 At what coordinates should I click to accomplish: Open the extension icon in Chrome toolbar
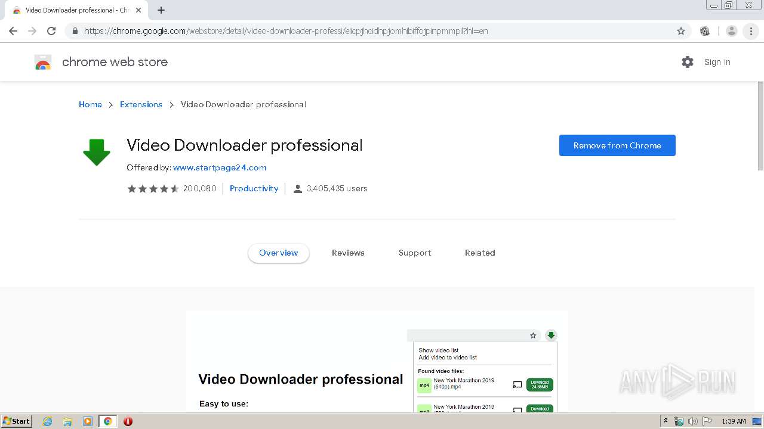pos(705,31)
